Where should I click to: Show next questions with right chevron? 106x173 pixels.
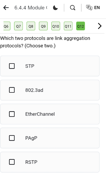click(x=100, y=26)
